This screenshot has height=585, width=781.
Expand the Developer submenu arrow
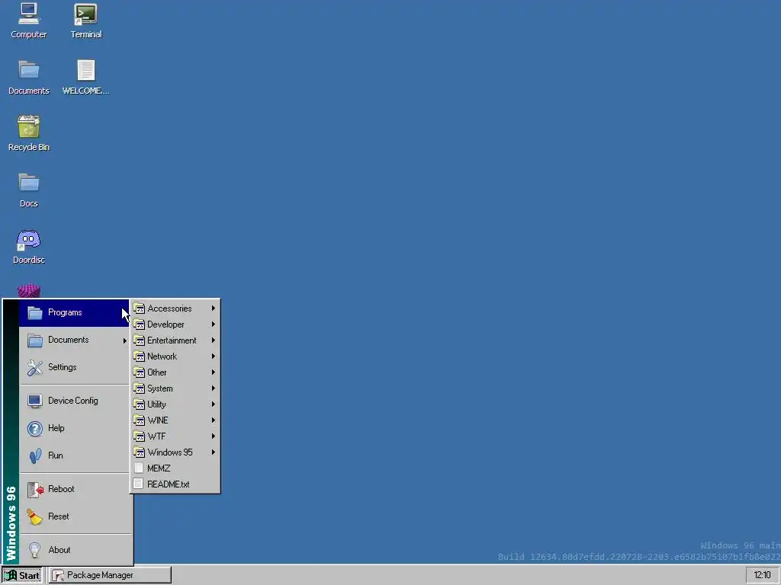coord(214,324)
